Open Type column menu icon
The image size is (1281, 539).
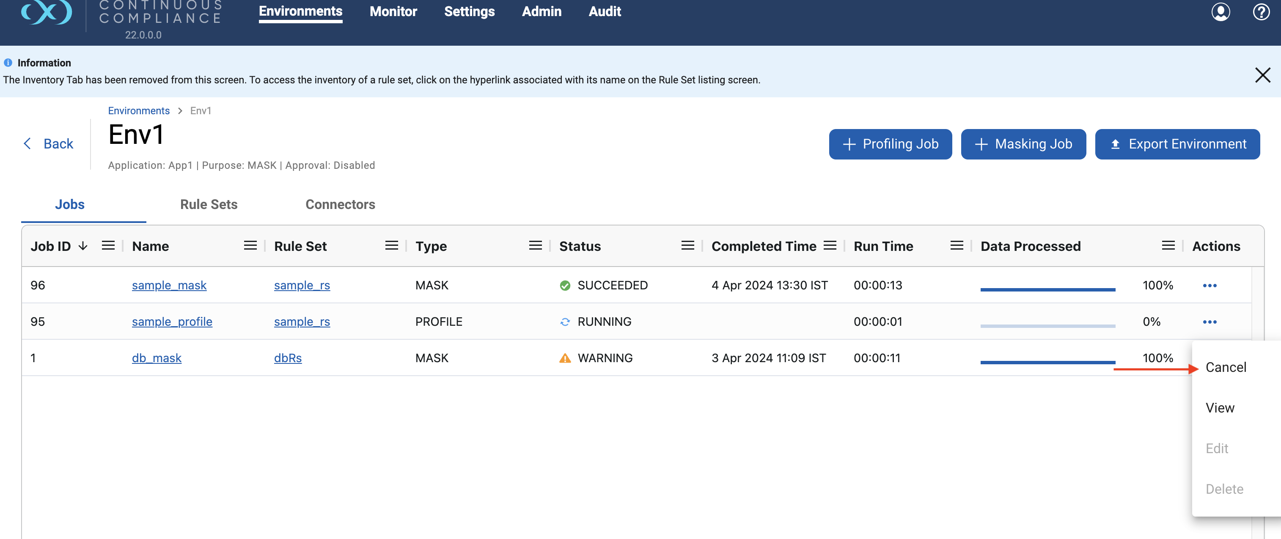(535, 246)
